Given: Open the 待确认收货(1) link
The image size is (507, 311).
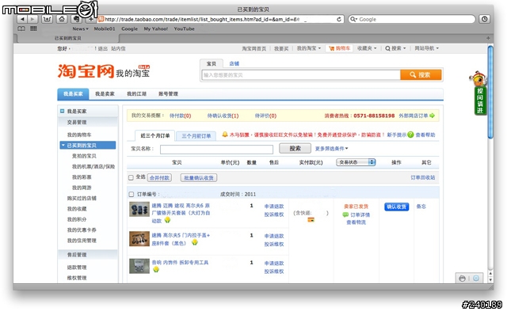Looking at the screenshot, I should (223, 116).
